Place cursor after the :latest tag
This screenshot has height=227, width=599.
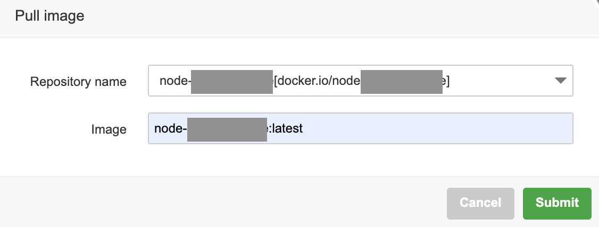tap(303, 128)
